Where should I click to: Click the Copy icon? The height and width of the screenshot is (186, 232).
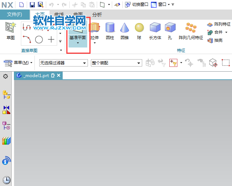[x=83, y=5]
